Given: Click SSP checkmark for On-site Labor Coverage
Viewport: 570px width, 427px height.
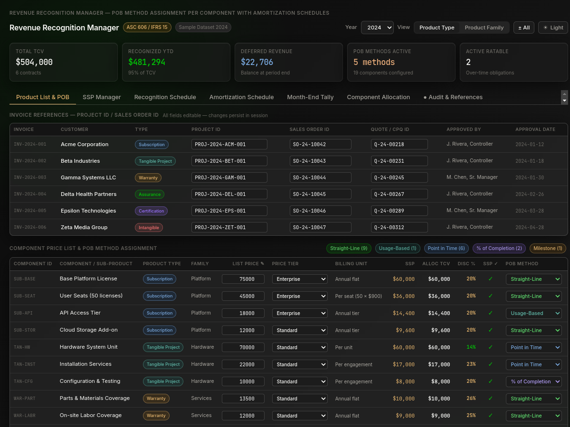Looking at the screenshot, I should pos(491,416).
